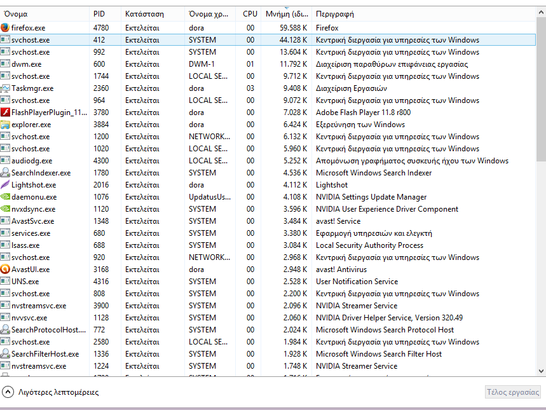Click PID 3168 cell
546x410 pixels.
101,270
